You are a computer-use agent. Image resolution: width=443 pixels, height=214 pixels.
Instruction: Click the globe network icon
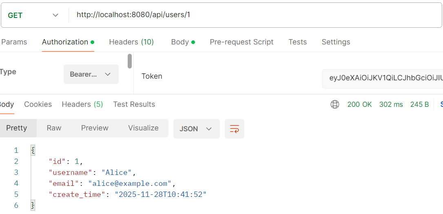pyautogui.click(x=335, y=104)
